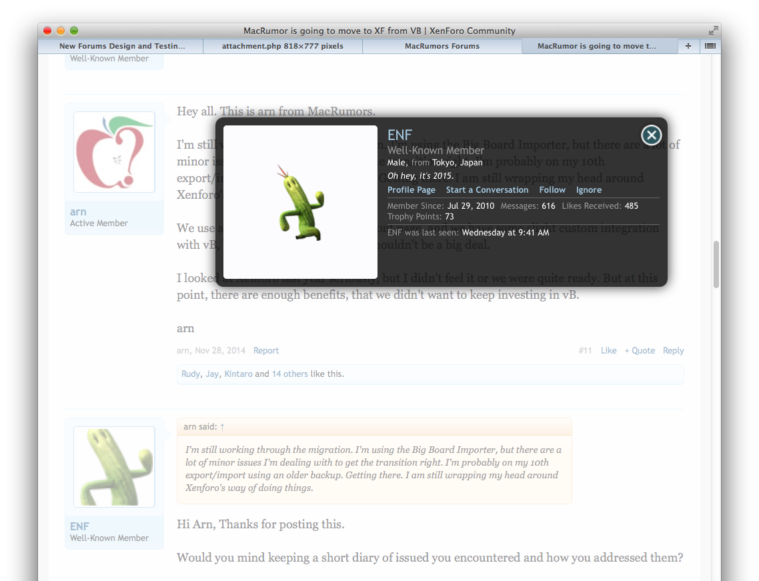The image size is (759, 581).
Task: Open Jay's profile in likes list
Action: (212, 374)
